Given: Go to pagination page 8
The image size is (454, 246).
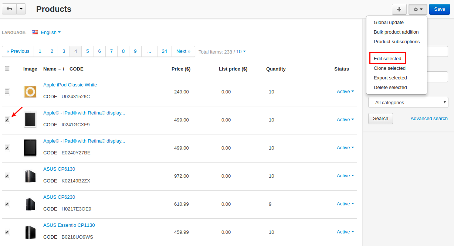Looking at the screenshot, I should [x=123, y=51].
